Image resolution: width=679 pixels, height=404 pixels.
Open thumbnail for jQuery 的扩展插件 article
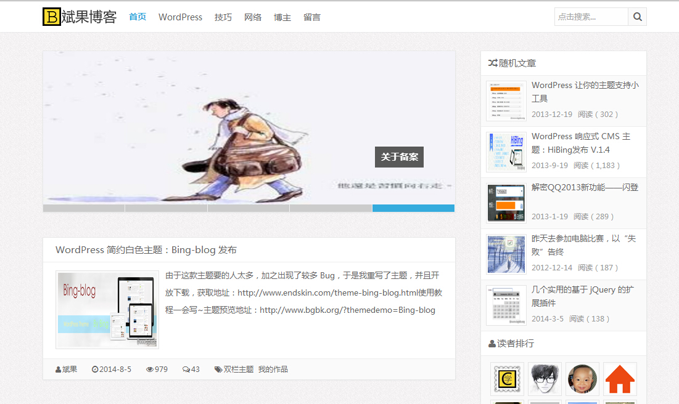pyautogui.click(x=506, y=305)
